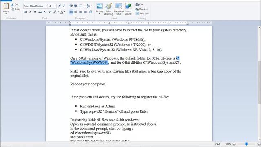
Task: Click the highlighted \Windows\SysWOW64\ text
Action: point(89,62)
